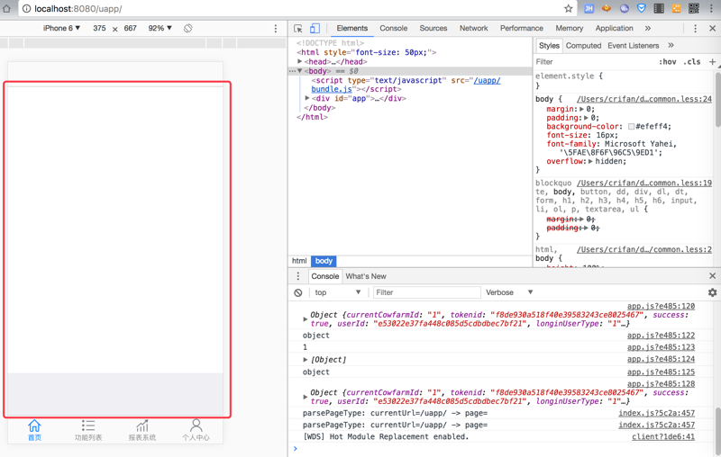
Task: Click the overflow property value hidden
Action: 610,162
